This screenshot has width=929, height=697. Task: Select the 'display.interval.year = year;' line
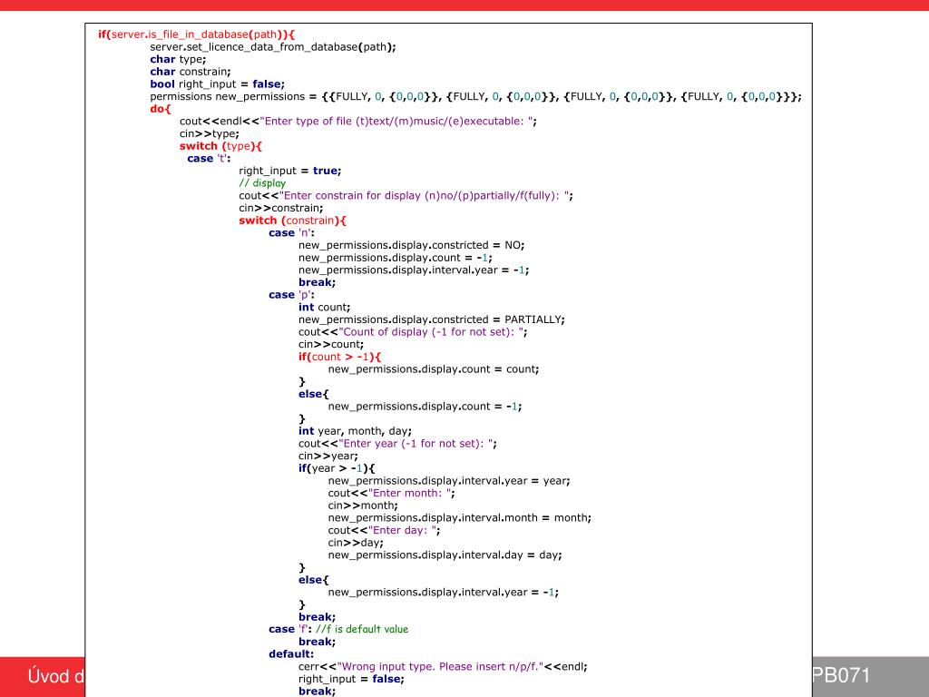449,481
